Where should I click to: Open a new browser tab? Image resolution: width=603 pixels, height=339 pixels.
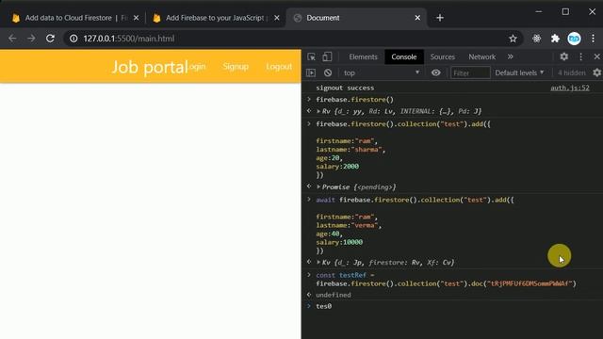click(x=440, y=18)
